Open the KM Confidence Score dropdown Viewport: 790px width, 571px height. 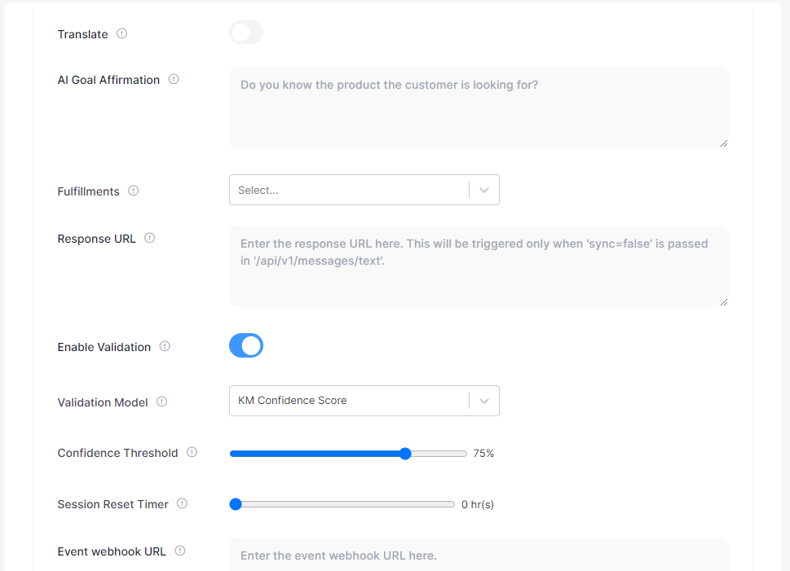349,401
